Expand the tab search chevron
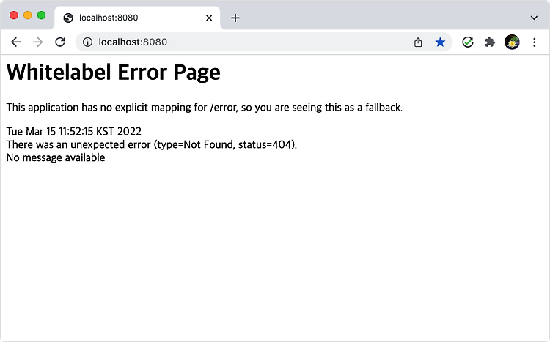The width and height of the screenshot is (550, 342). tap(534, 18)
